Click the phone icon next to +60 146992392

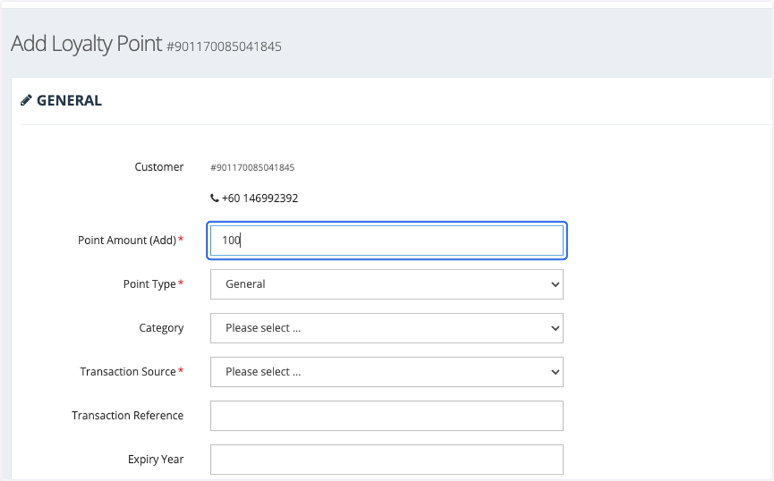[214, 199]
